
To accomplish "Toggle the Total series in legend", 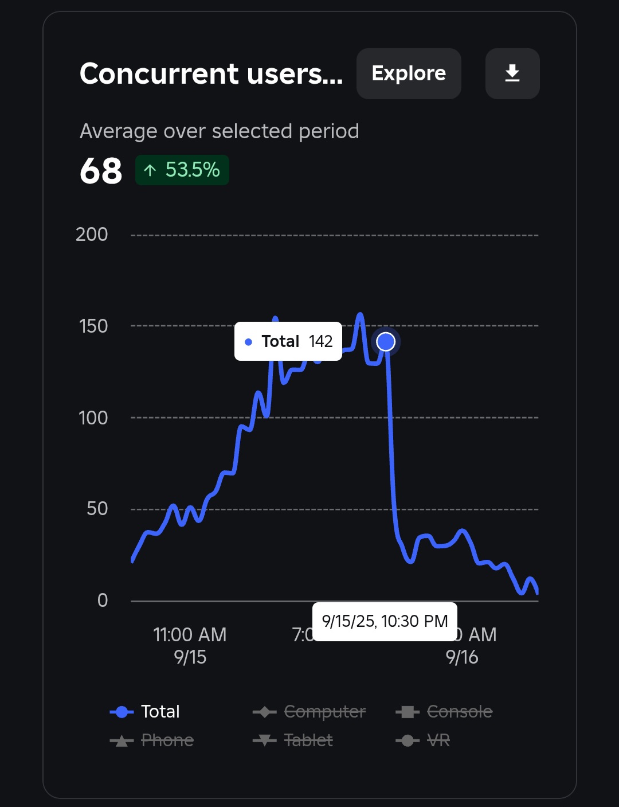I will (x=145, y=712).
